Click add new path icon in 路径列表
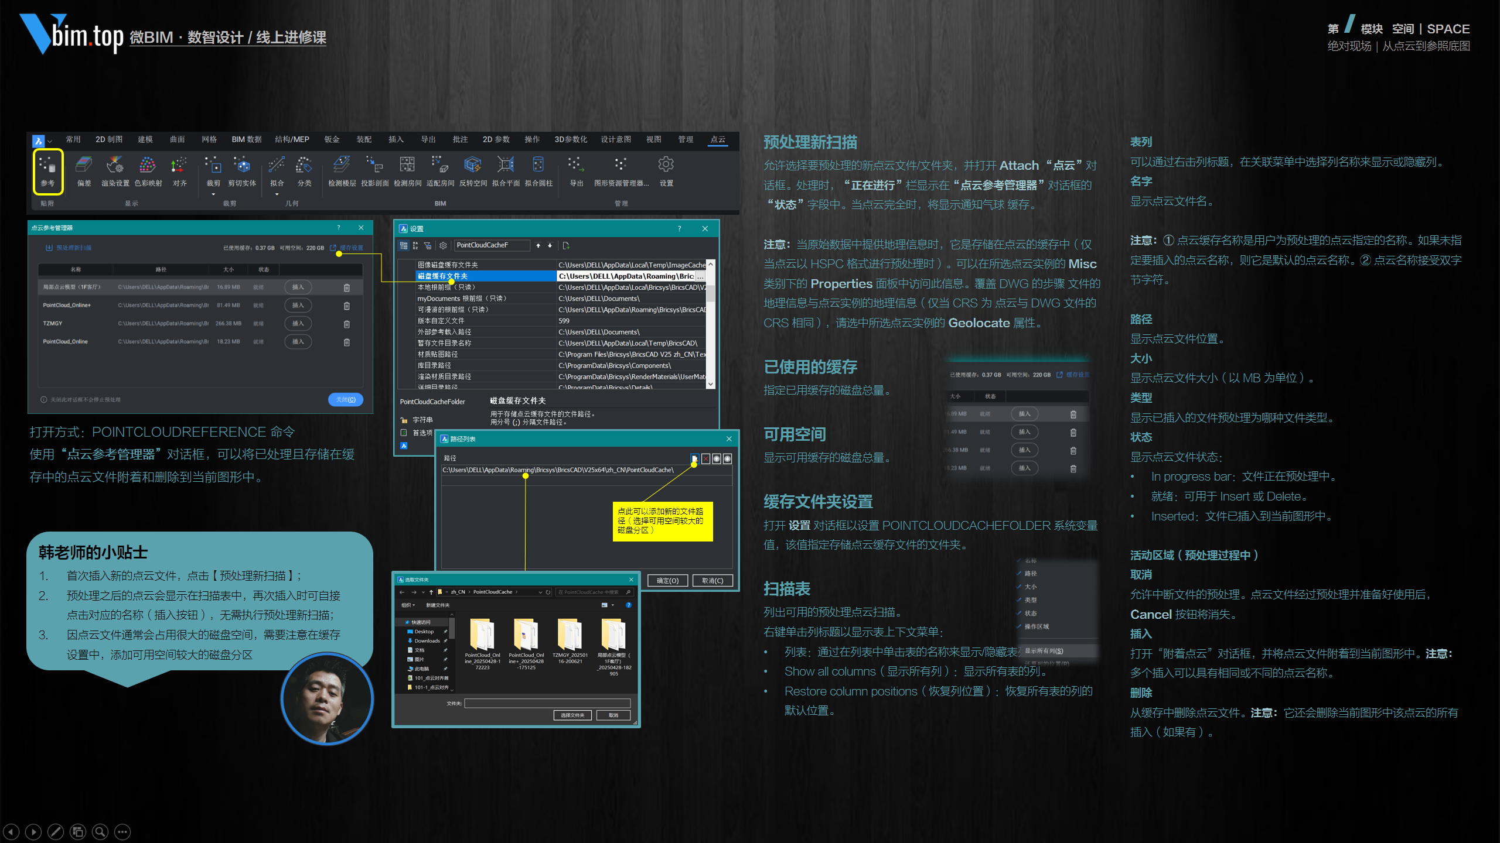This screenshot has height=843, width=1500. (x=694, y=458)
